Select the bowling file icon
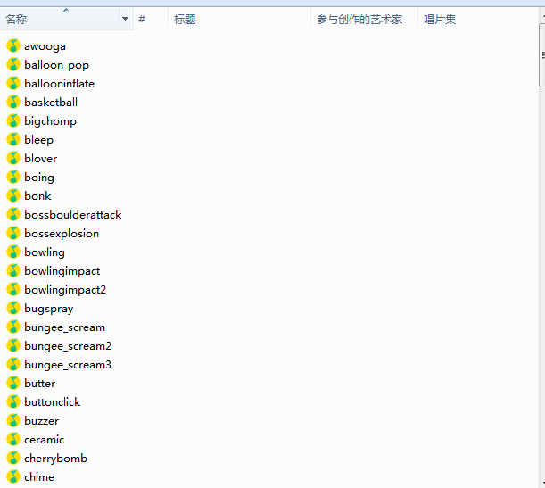 click(13, 252)
